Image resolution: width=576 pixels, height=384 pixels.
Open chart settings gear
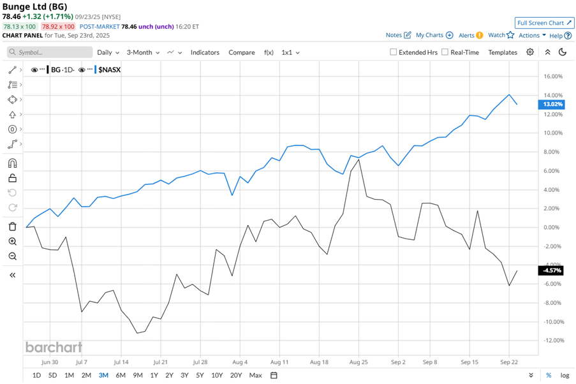point(529,52)
